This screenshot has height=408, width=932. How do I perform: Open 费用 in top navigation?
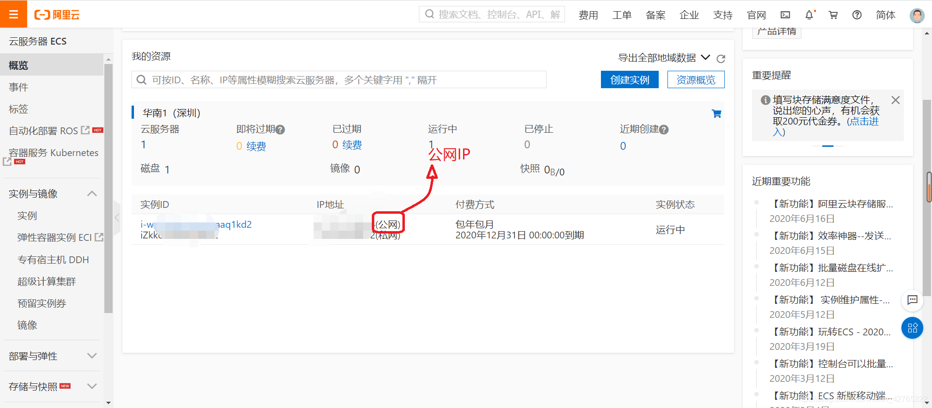click(x=588, y=15)
